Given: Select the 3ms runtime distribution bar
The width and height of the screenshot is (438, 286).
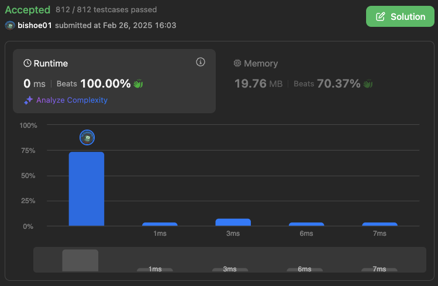Looking at the screenshot, I should pos(233,222).
